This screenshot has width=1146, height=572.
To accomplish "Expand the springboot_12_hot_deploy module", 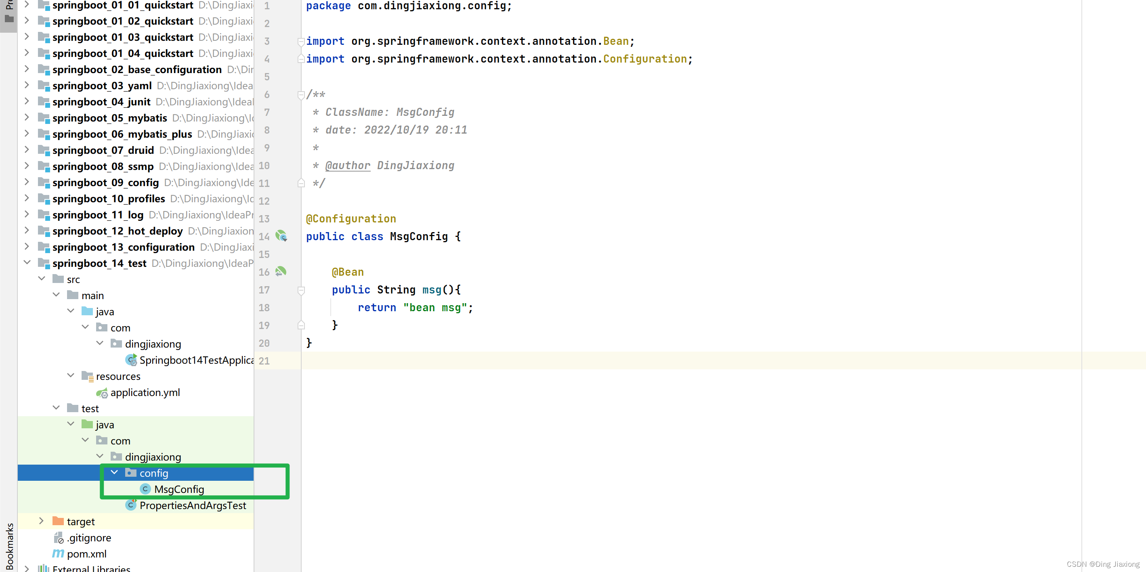I will click(x=27, y=230).
